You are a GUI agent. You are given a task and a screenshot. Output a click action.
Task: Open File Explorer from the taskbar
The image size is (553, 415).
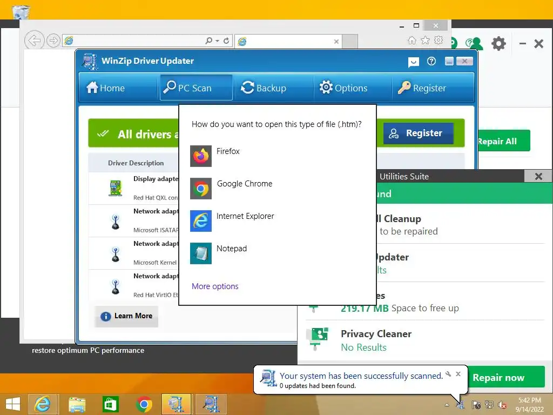click(x=77, y=404)
